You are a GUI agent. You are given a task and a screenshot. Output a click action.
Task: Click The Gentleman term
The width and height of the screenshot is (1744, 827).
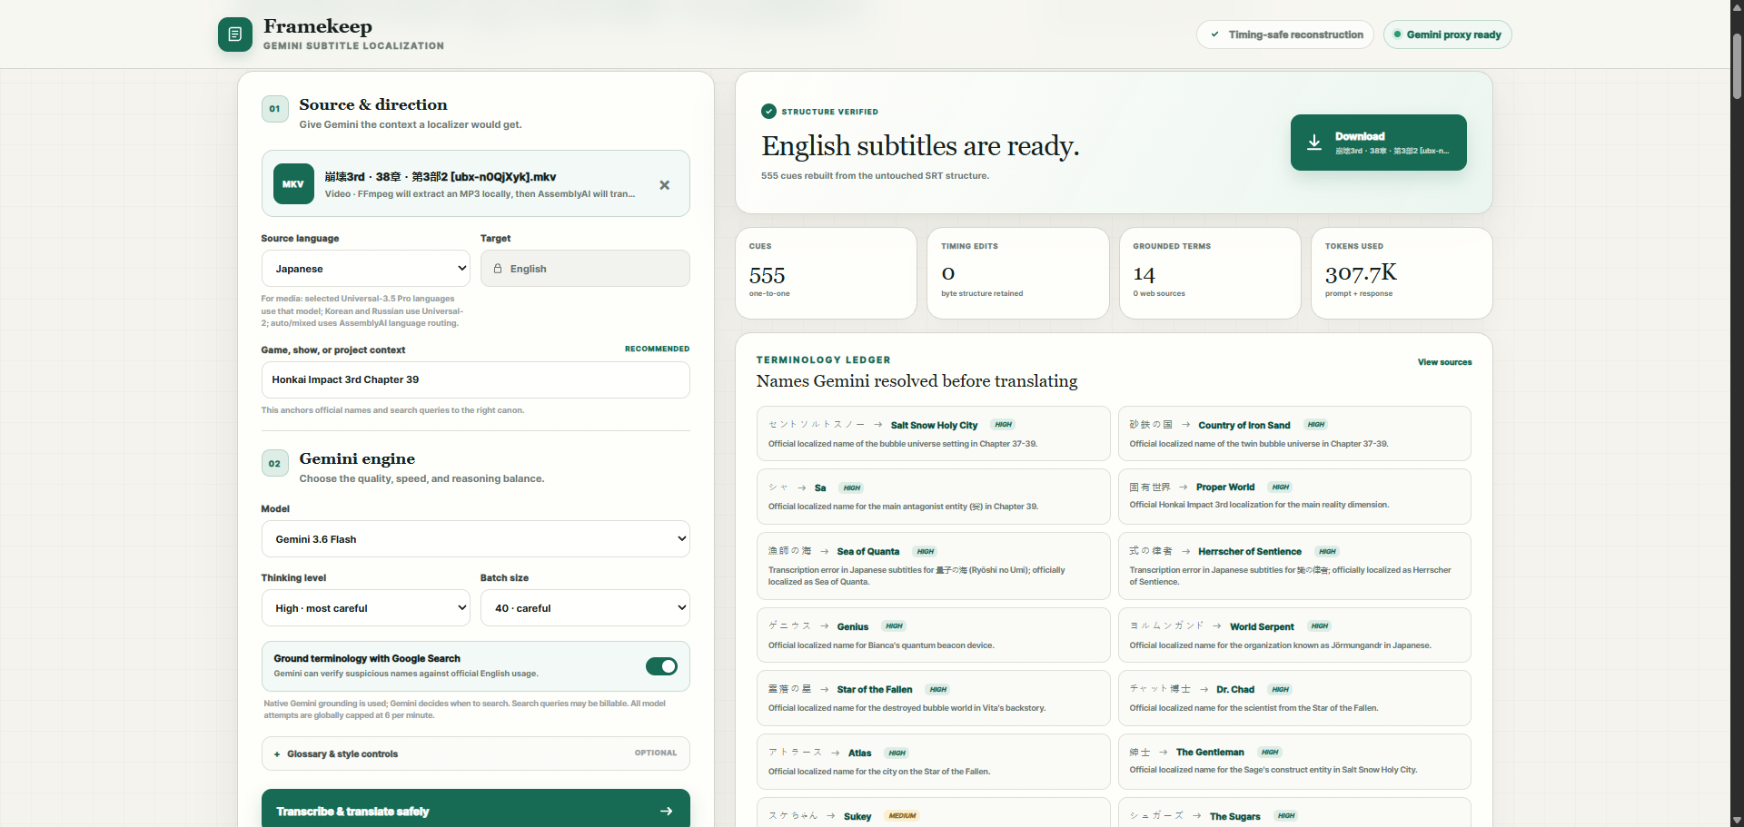[x=1210, y=752]
